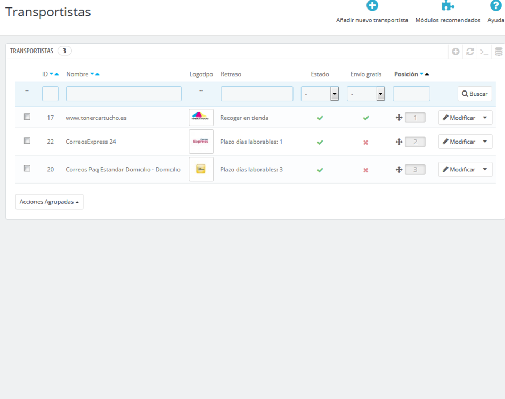The height and width of the screenshot is (399, 505).
Task: Open Módulos recomendados
Action: [x=447, y=6]
